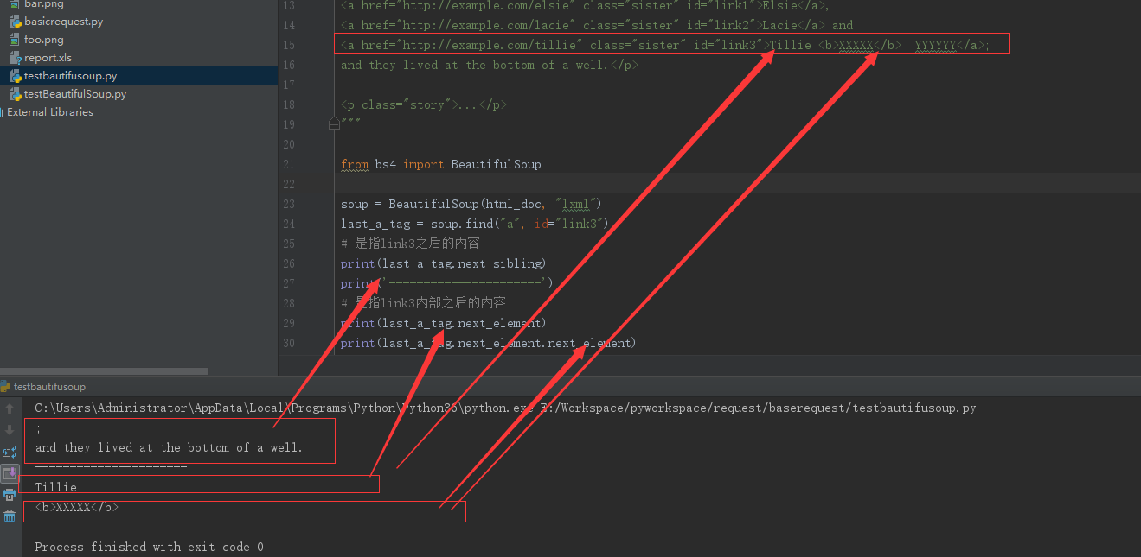Click the '<b>XXXXX</b>' output line in the console
The height and width of the screenshot is (557, 1141).
click(76, 507)
